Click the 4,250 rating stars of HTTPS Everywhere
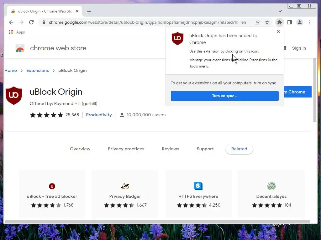This screenshot has width=321, height=240. pos(192,205)
